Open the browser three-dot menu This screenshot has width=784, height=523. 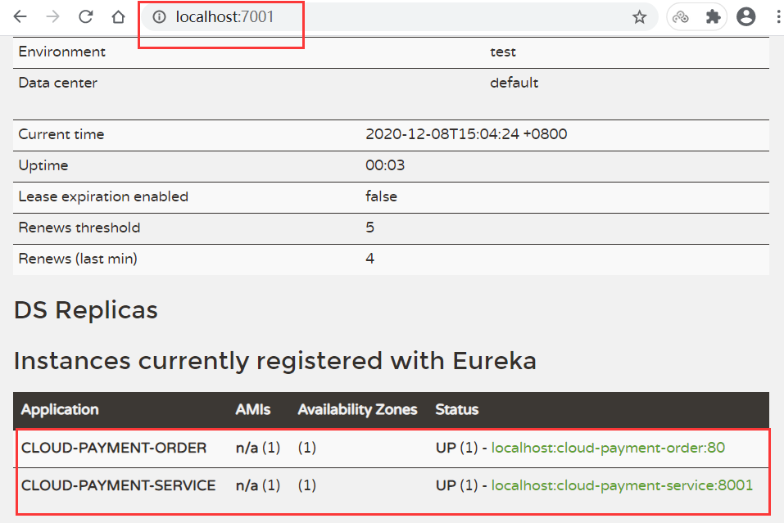click(778, 17)
